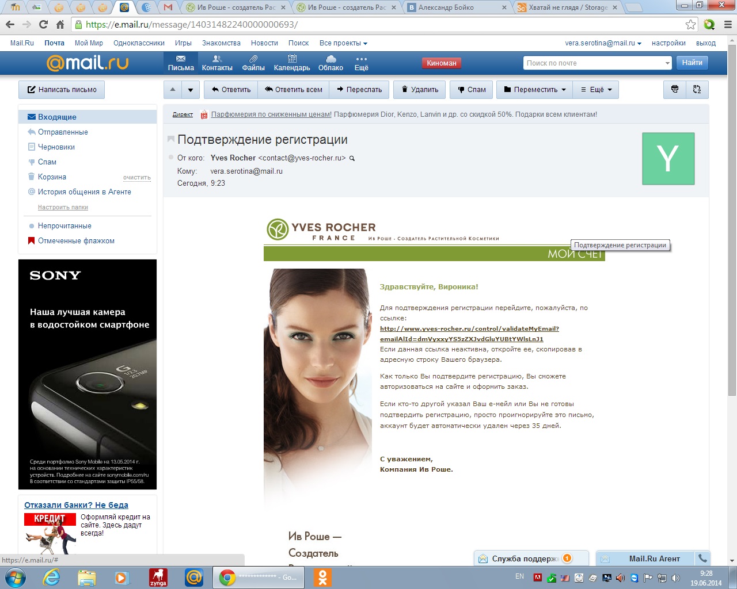Open Игры in top menu

[x=183, y=43]
